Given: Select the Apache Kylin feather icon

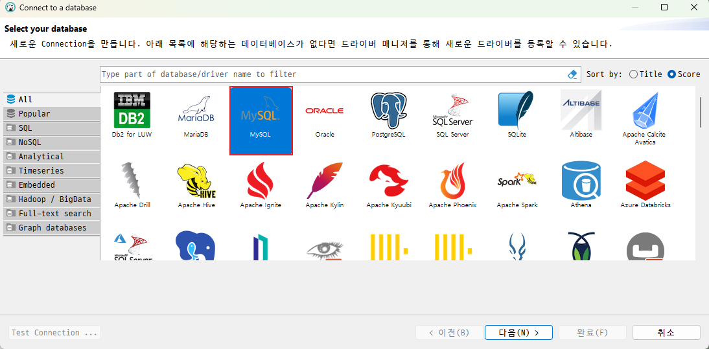Looking at the screenshot, I should (x=324, y=181).
